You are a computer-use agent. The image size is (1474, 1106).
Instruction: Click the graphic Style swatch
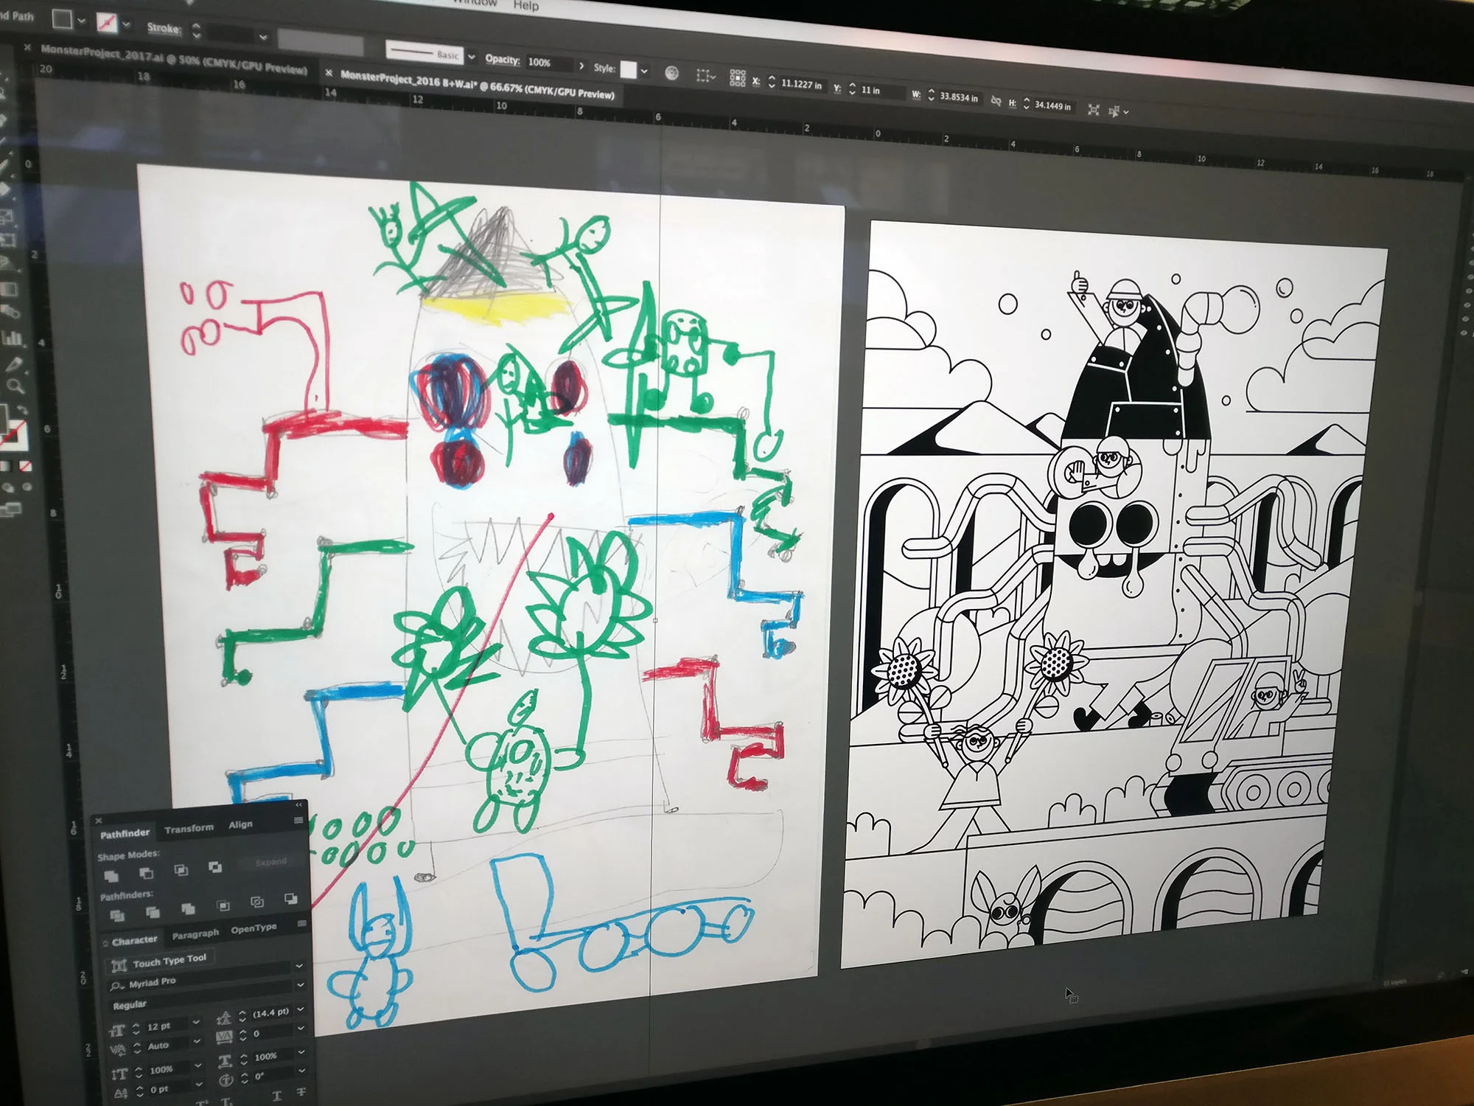tap(628, 70)
